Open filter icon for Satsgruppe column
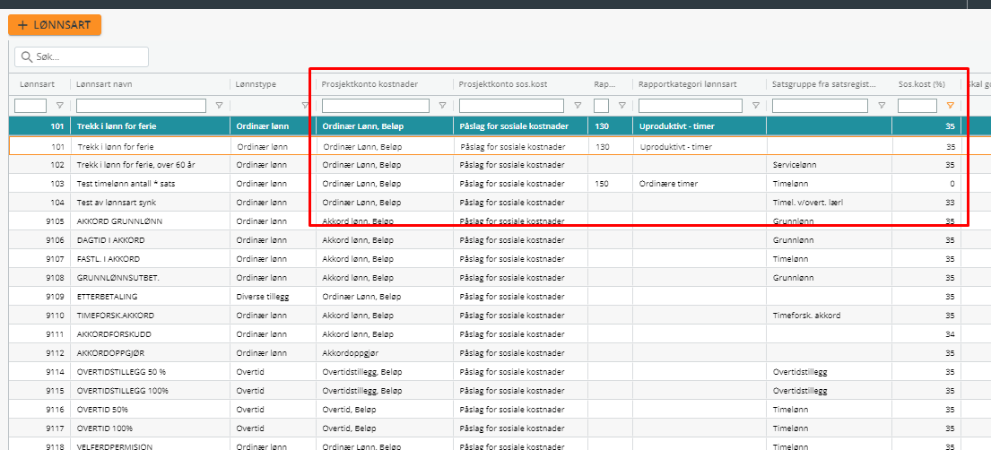 882,106
